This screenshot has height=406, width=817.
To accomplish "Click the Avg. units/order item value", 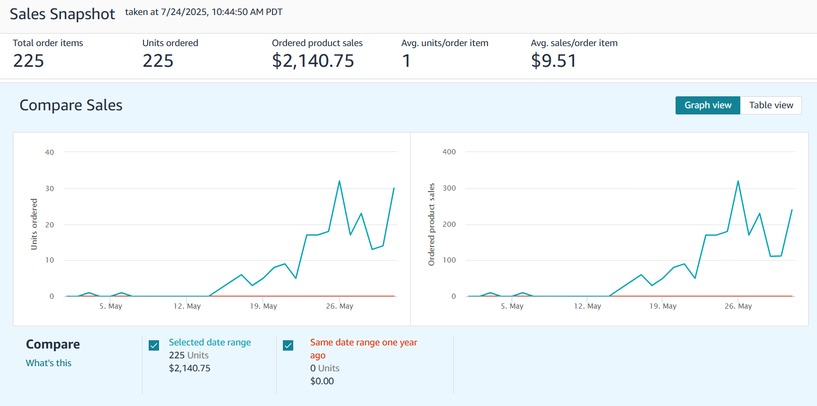I will [x=406, y=61].
